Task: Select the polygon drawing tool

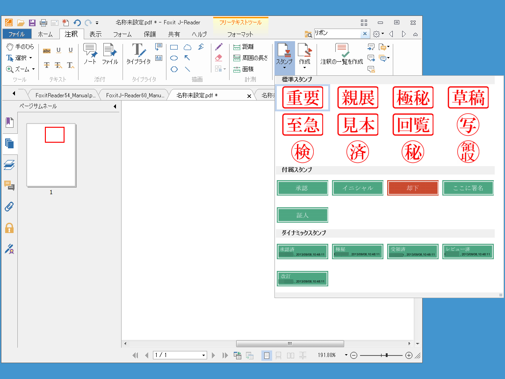Action: coord(174,69)
